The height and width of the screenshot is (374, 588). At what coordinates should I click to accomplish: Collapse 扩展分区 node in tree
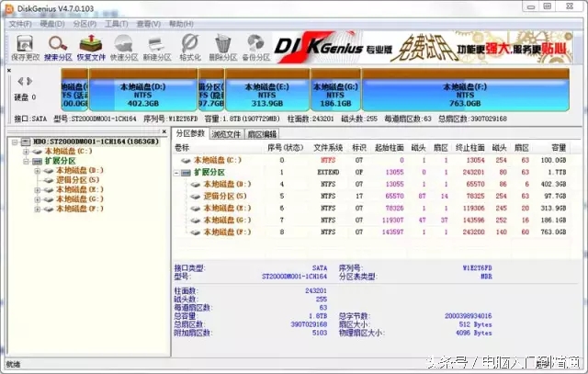tap(27, 162)
